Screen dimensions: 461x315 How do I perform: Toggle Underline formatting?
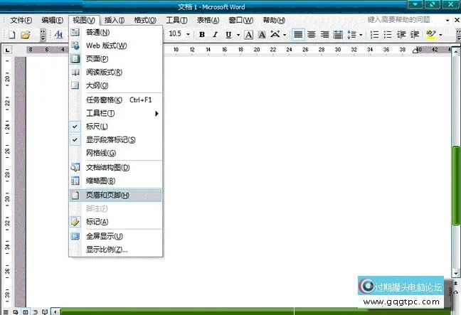228,35
